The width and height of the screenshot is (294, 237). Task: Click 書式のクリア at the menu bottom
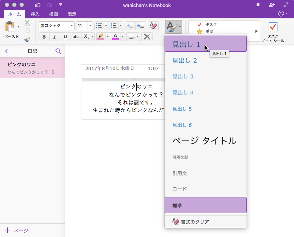195,222
